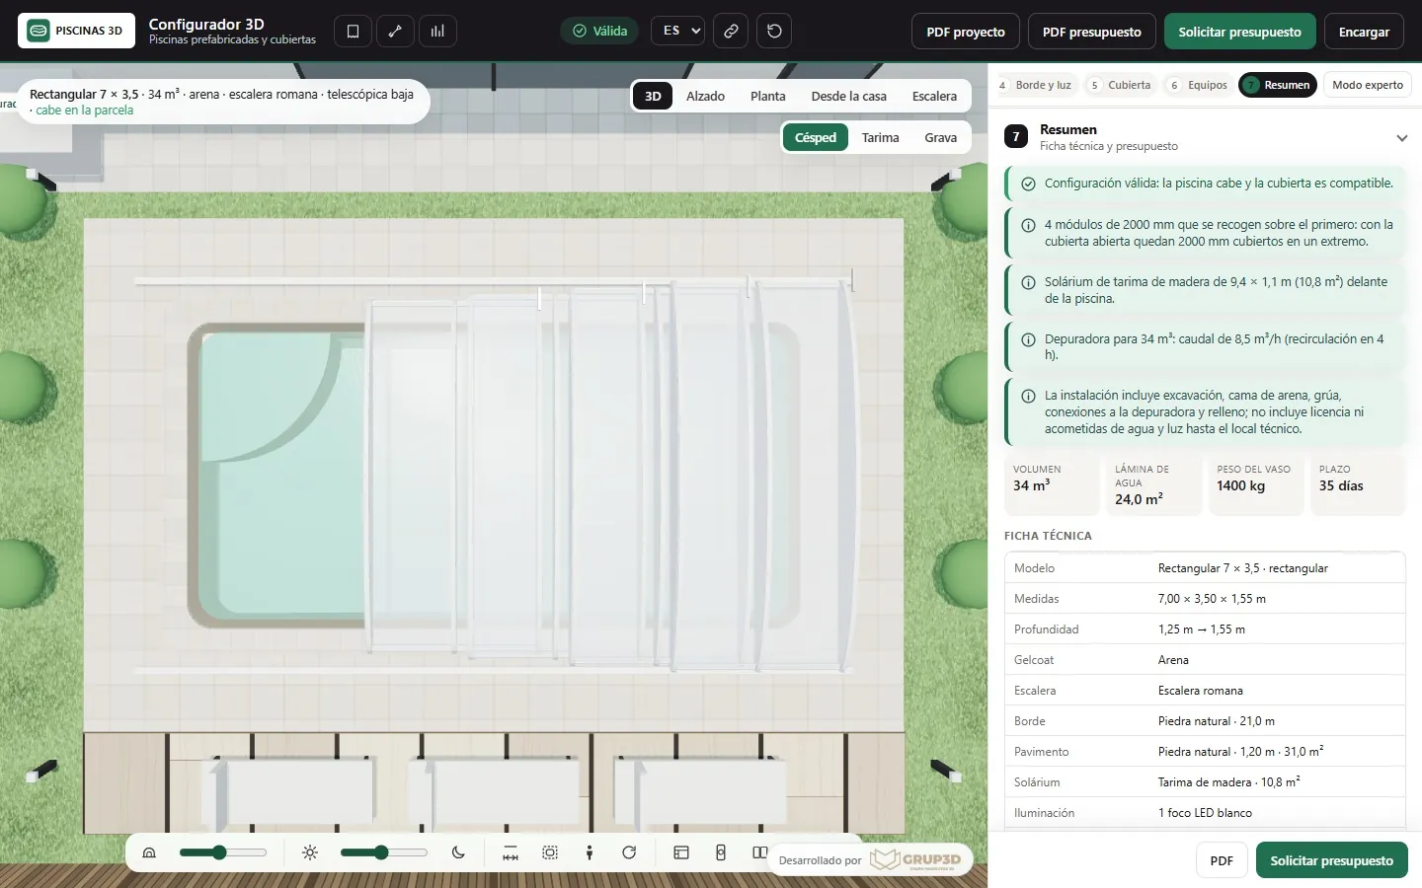This screenshot has height=888, width=1422.
Task: Click the PDF presupuesto button
Action: [x=1092, y=32]
